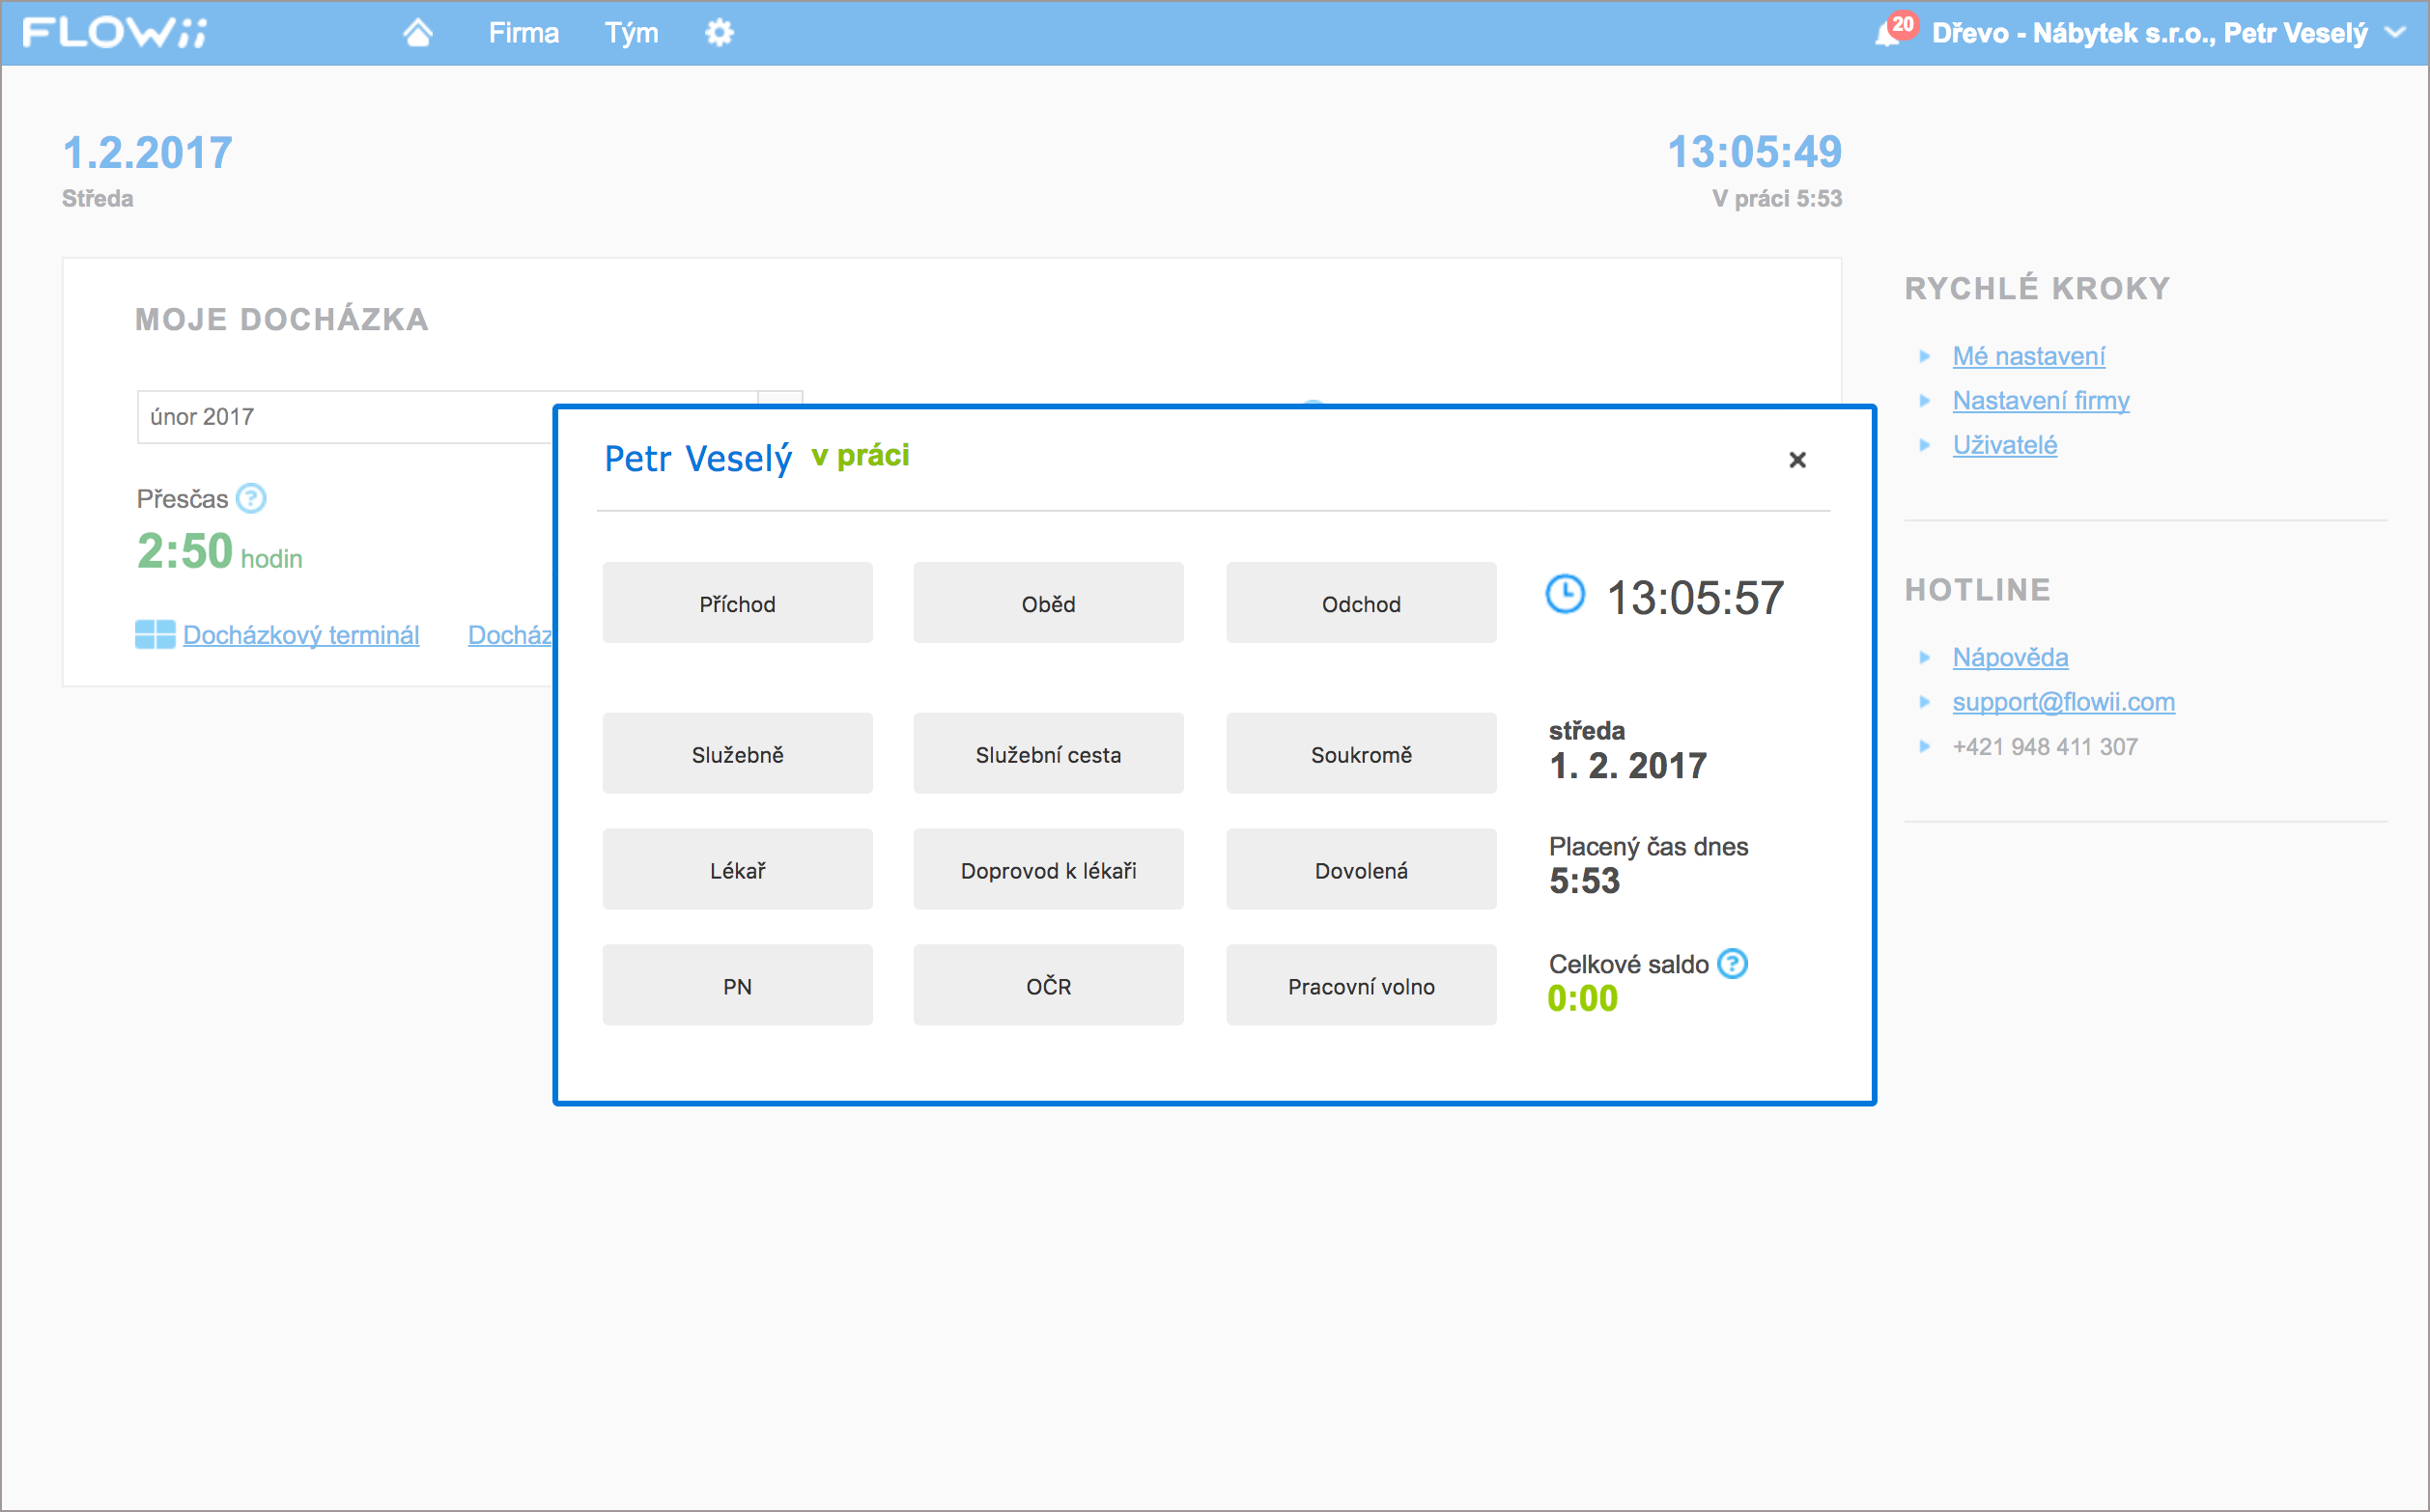Open the help icon next to Celkové saldo
2430x1512 pixels.
pos(1732,964)
